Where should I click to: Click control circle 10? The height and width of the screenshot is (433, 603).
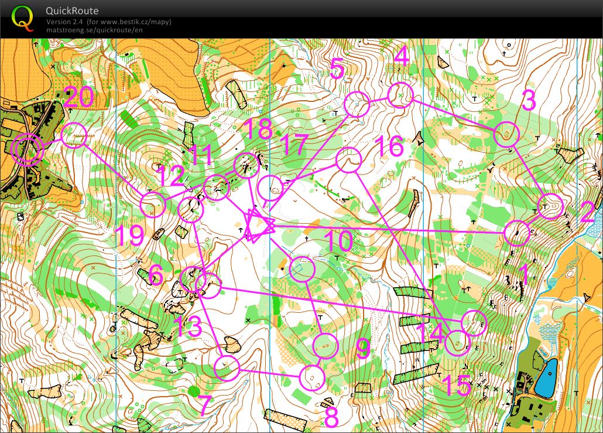click(x=303, y=270)
